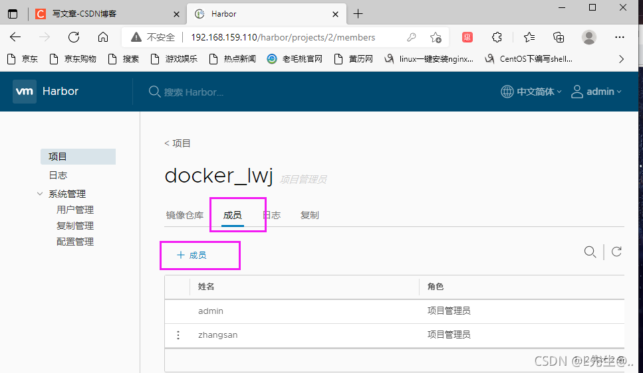Click the members table search icon

pyautogui.click(x=590, y=252)
